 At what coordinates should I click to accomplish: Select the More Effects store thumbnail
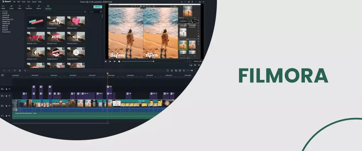coord(36,21)
